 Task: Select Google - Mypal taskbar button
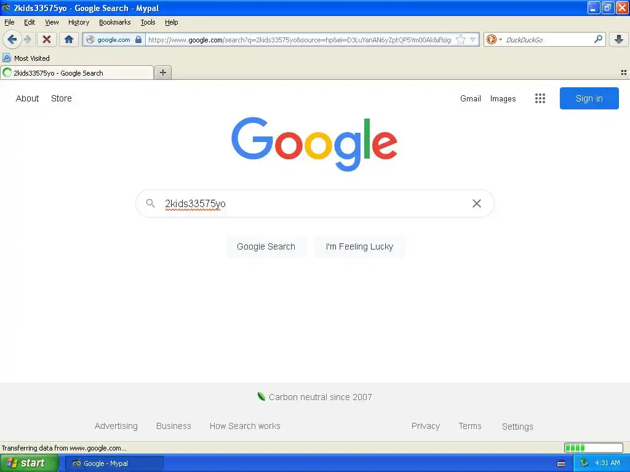(114, 463)
